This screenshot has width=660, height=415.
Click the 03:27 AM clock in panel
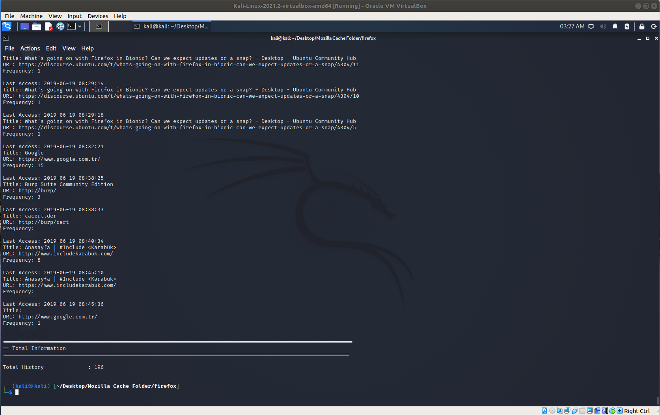pyautogui.click(x=572, y=26)
